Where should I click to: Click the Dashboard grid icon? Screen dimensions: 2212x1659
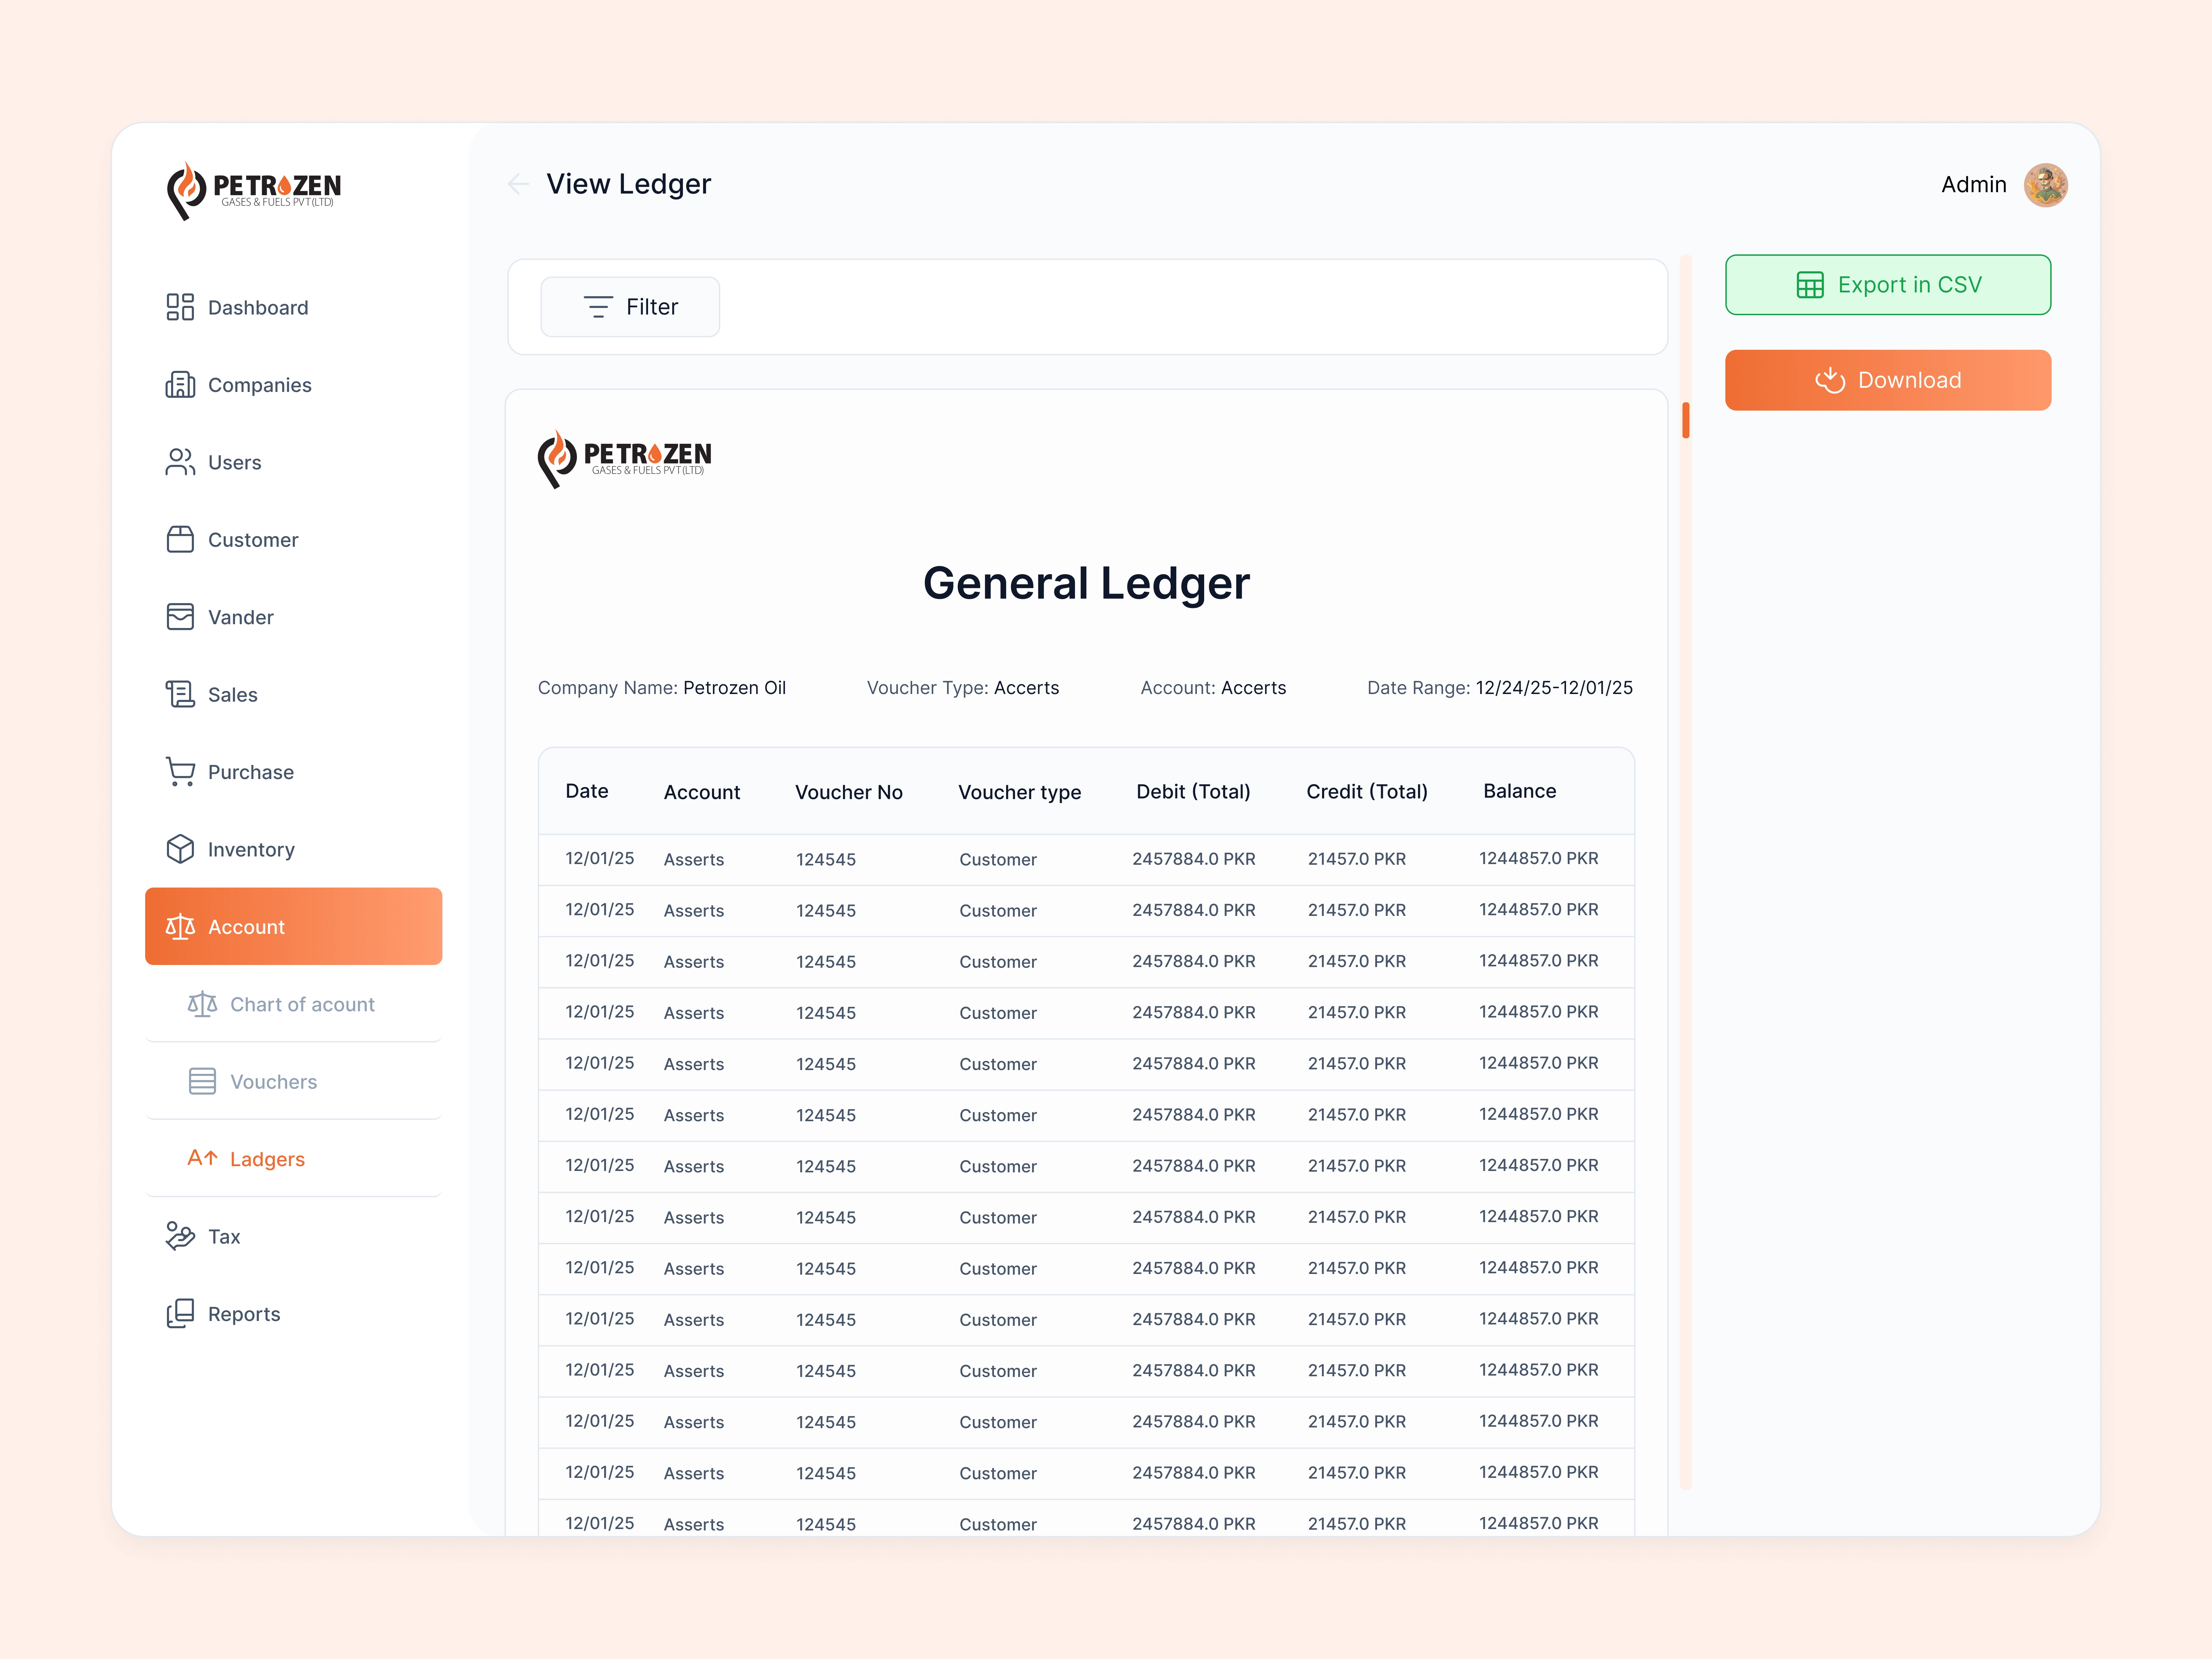coord(180,307)
